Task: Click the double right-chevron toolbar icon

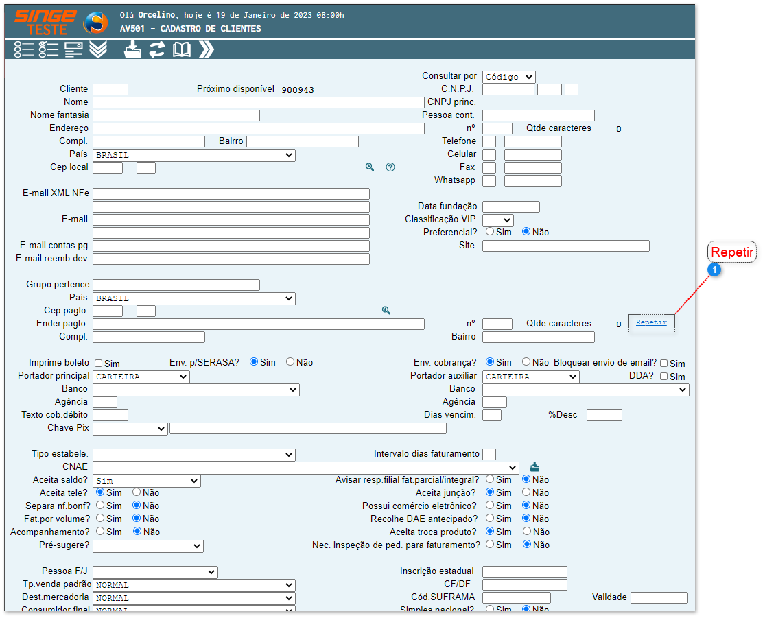Action: pos(206,49)
